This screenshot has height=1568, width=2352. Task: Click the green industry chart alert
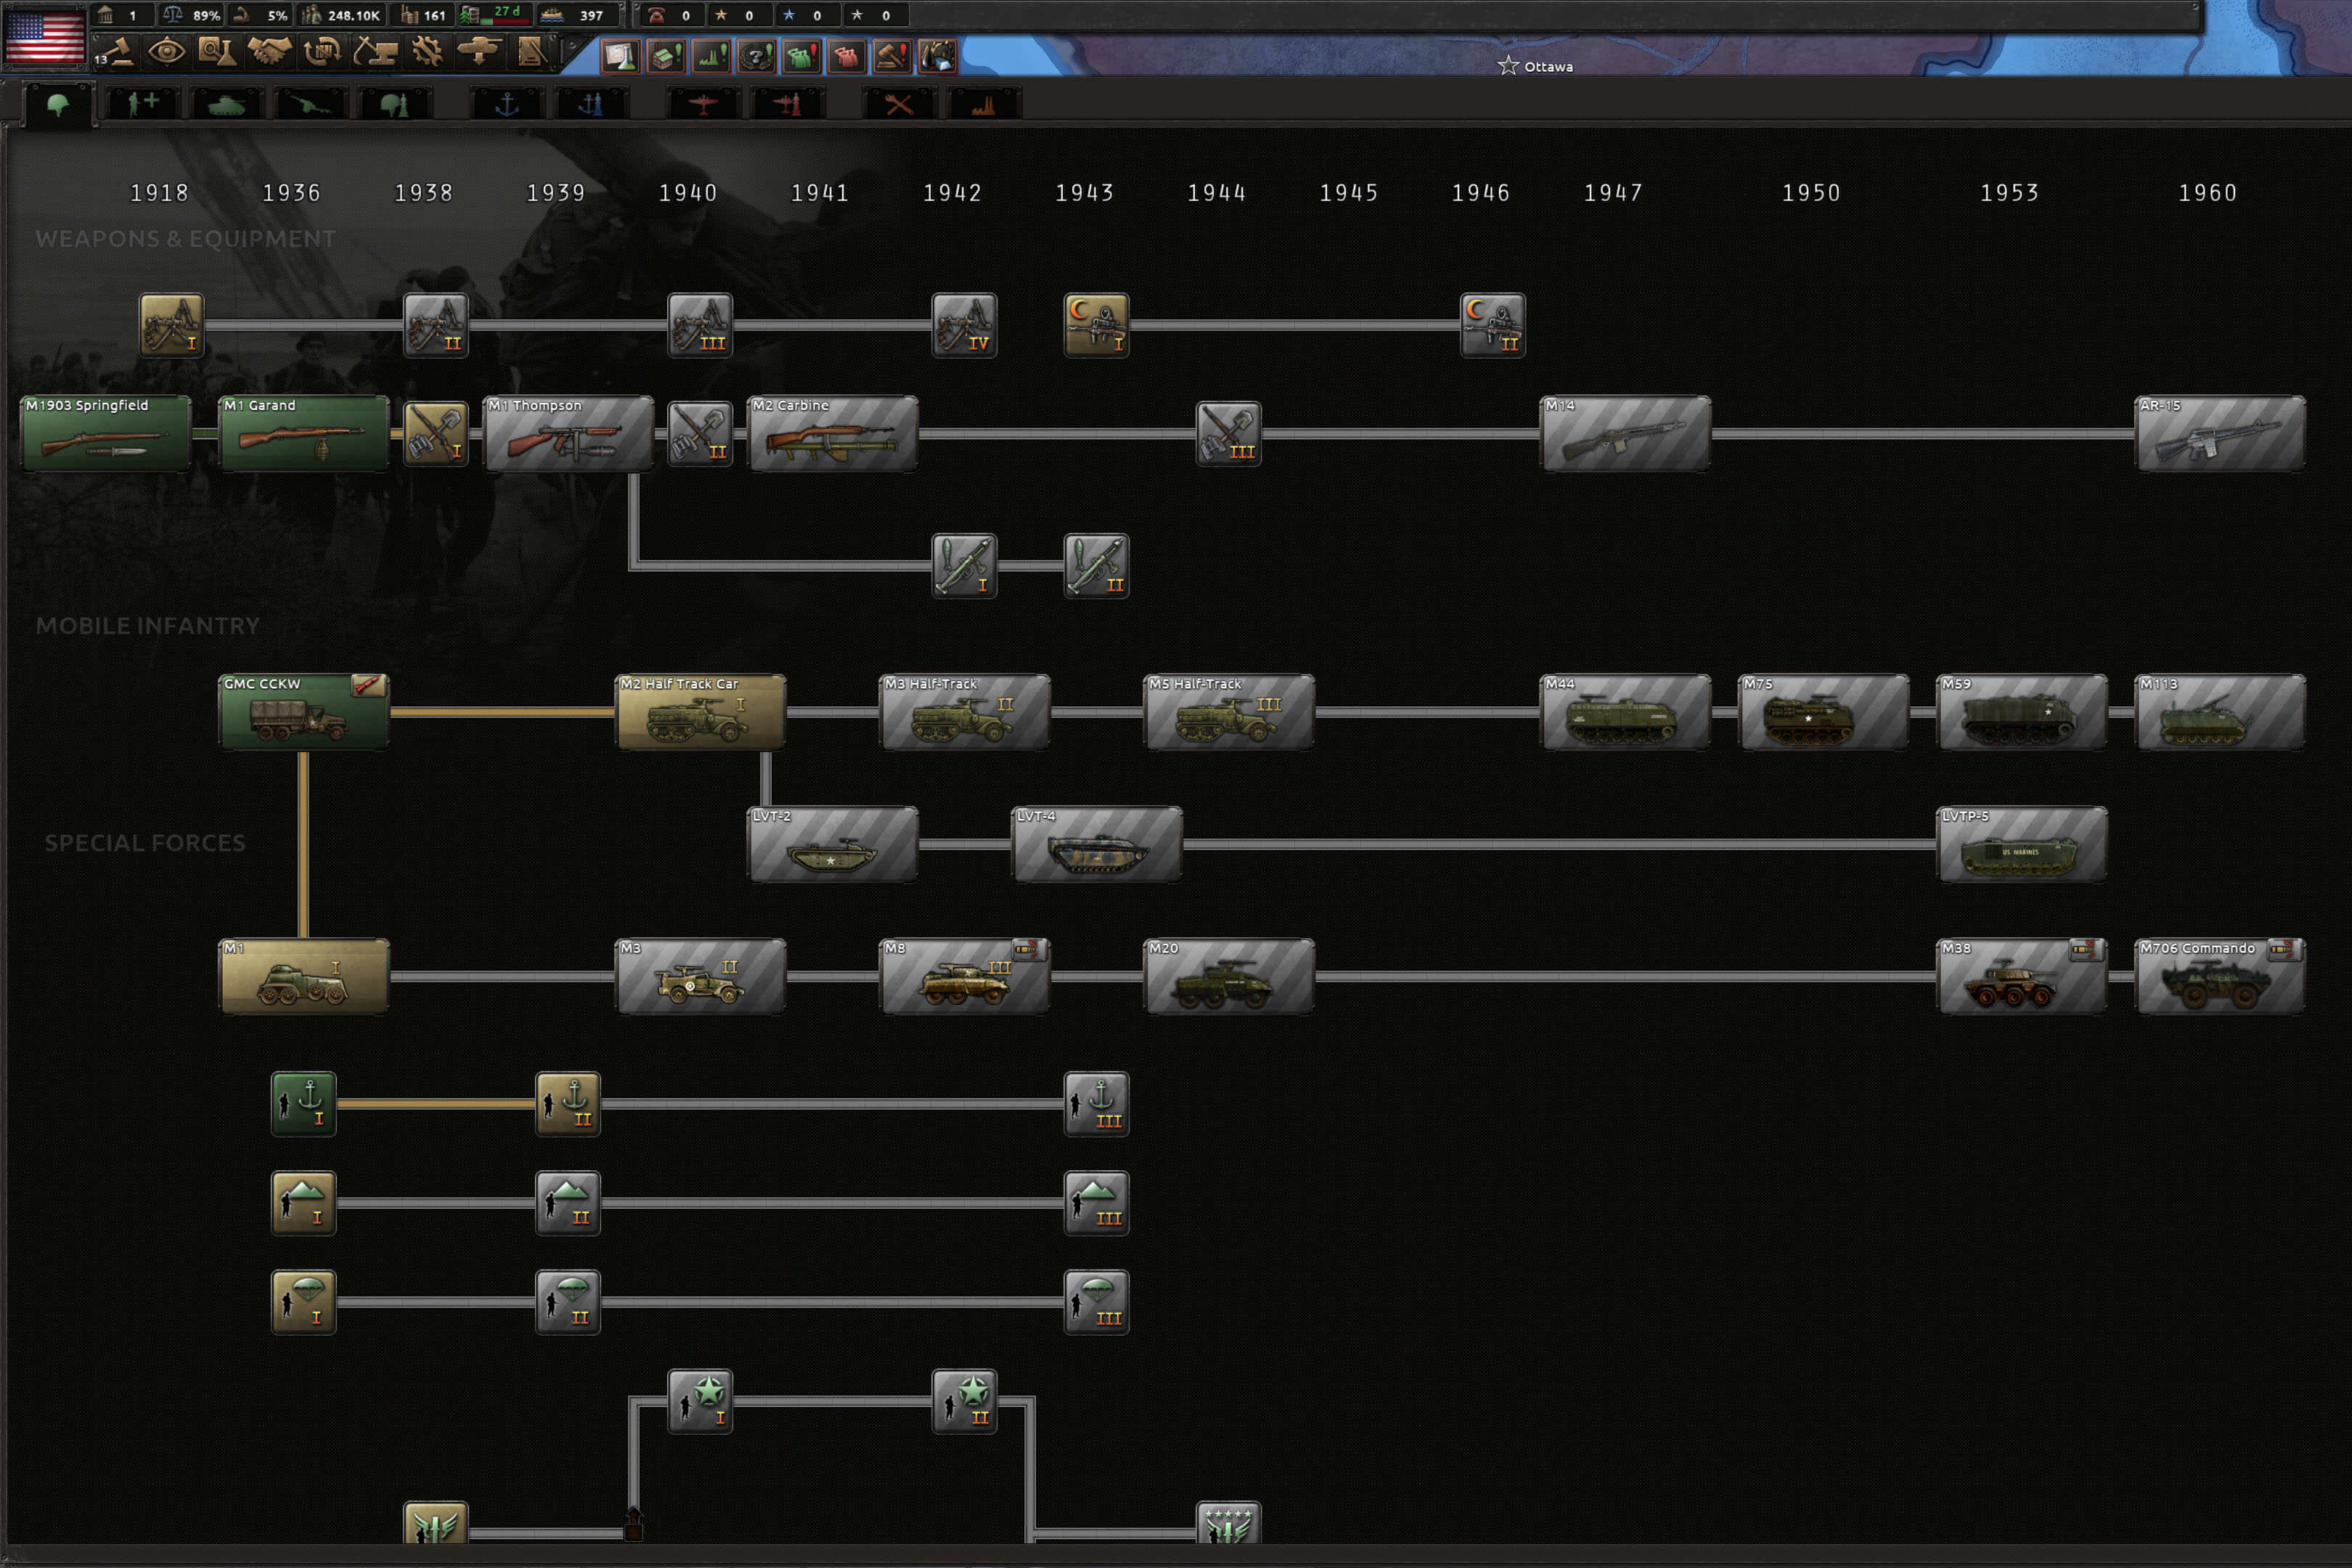coord(711,56)
